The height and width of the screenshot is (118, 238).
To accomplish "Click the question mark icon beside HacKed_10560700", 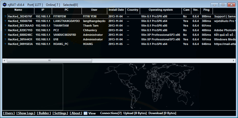I will coord(5,21).
